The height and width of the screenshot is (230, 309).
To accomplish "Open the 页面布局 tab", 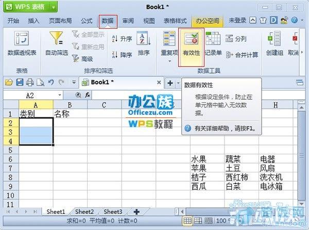I will (60, 21).
